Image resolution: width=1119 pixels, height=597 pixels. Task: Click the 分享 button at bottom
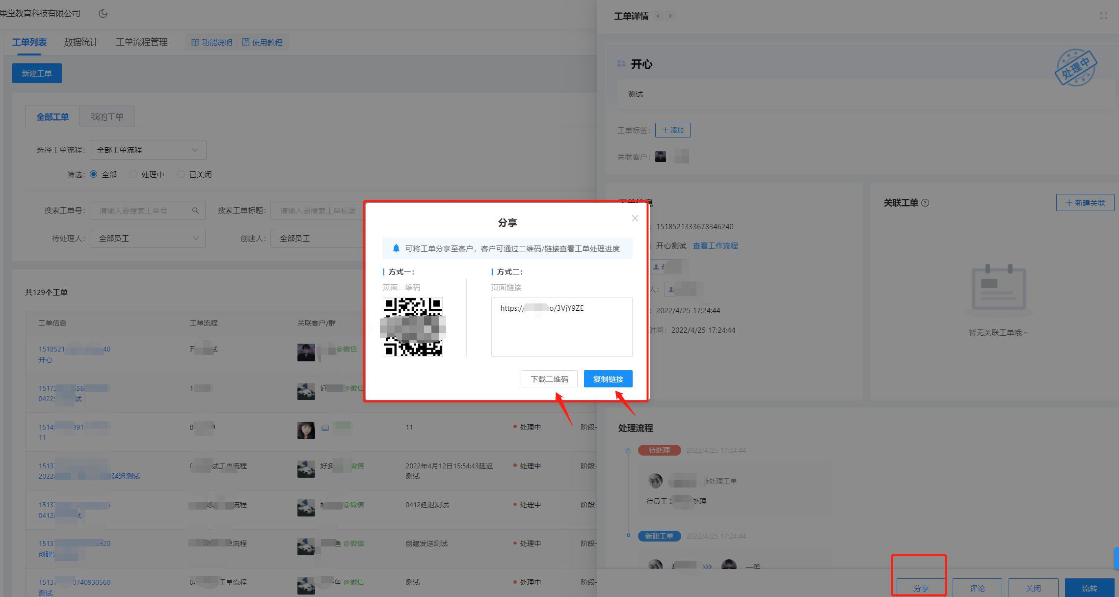point(921,588)
